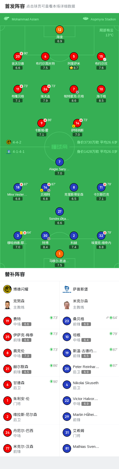119x469 pixels.
Task: Open substitute 8 奥克伦 details
Action: [30, 353]
